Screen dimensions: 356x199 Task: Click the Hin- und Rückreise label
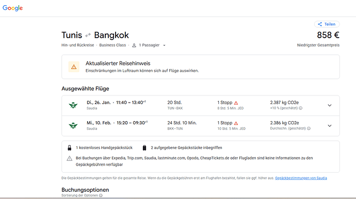(77, 45)
